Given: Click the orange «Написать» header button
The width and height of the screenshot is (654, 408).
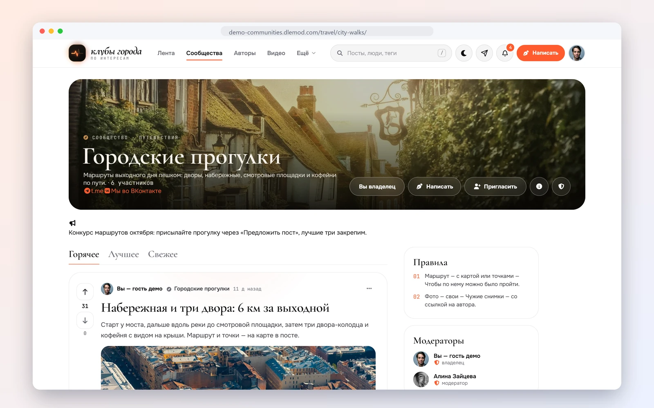Looking at the screenshot, I should [541, 53].
